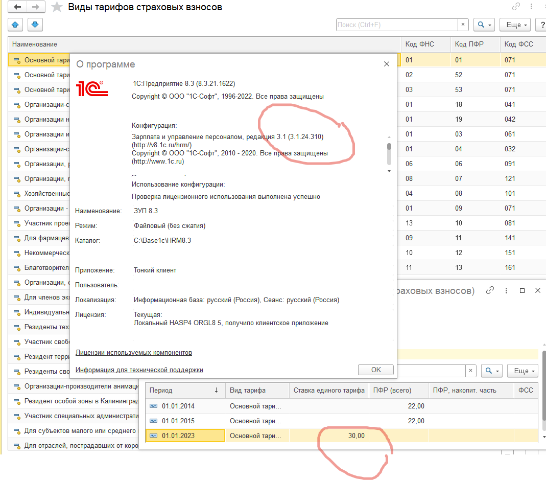The image size is (546, 480).
Task: Open Лицензии используемых компонентов link
Action: point(134,352)
